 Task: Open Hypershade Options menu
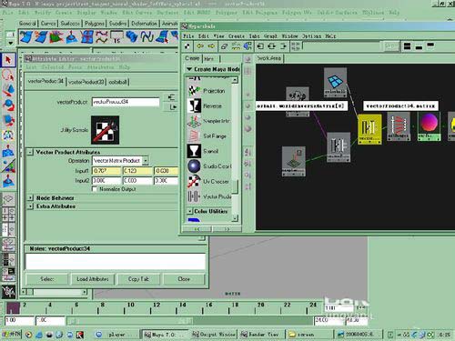[x=311, y=36]
